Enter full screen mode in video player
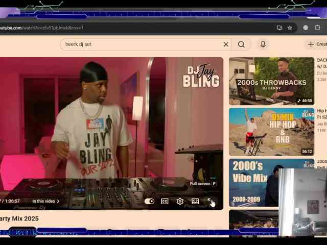327x245 pixels. 209,201
